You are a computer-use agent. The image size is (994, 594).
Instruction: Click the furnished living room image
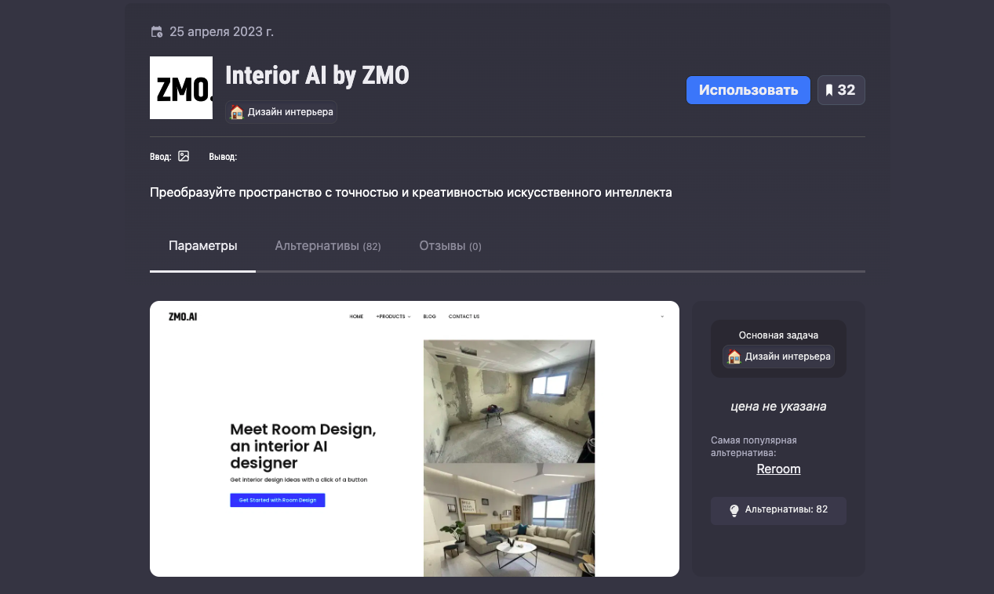(x=508, y=520)
